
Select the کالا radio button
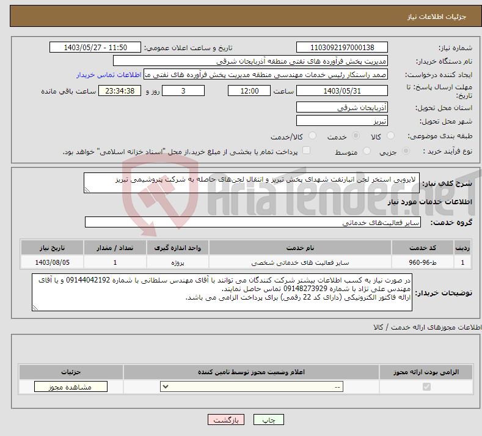click(x=390, y=136)
